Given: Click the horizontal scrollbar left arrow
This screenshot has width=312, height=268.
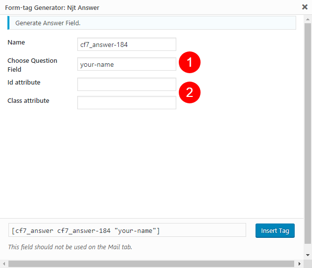Looking at the screenshot, I should tap(4, 264).
